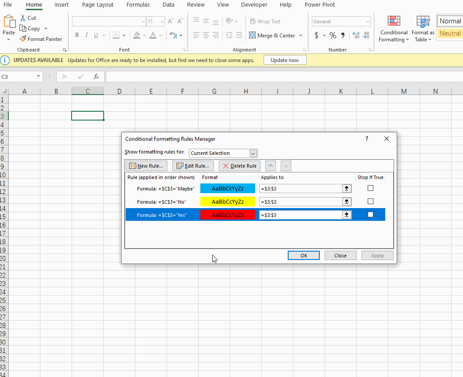Move the selected rule up in priority
463x377 pixels.
[270, 166]
